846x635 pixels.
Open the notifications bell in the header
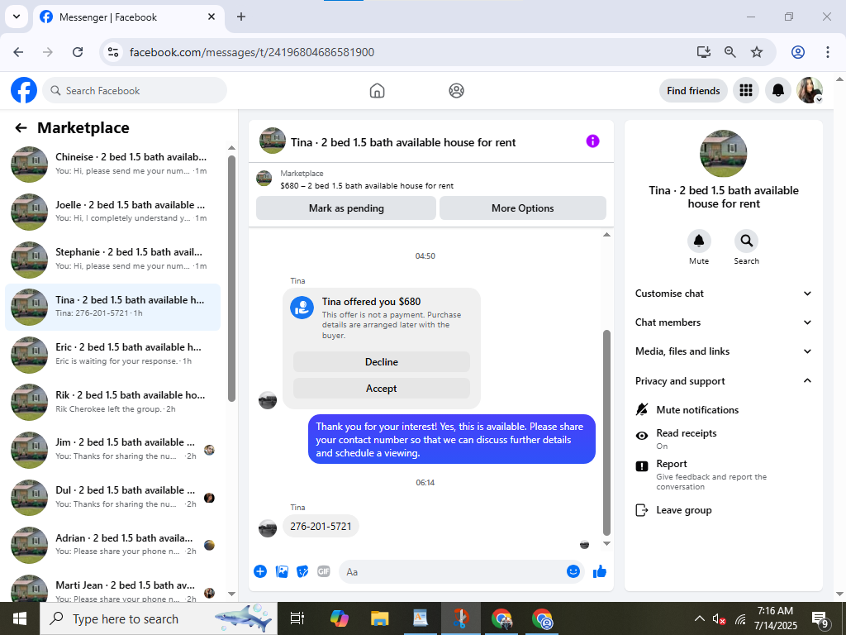click(x=778, y=90)
